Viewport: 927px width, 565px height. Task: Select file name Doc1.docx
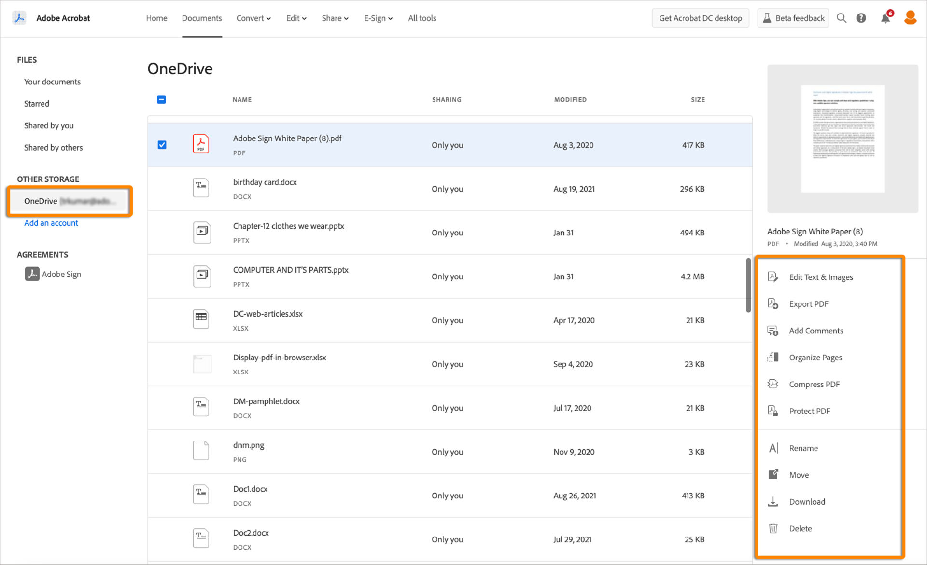point(250,489)
